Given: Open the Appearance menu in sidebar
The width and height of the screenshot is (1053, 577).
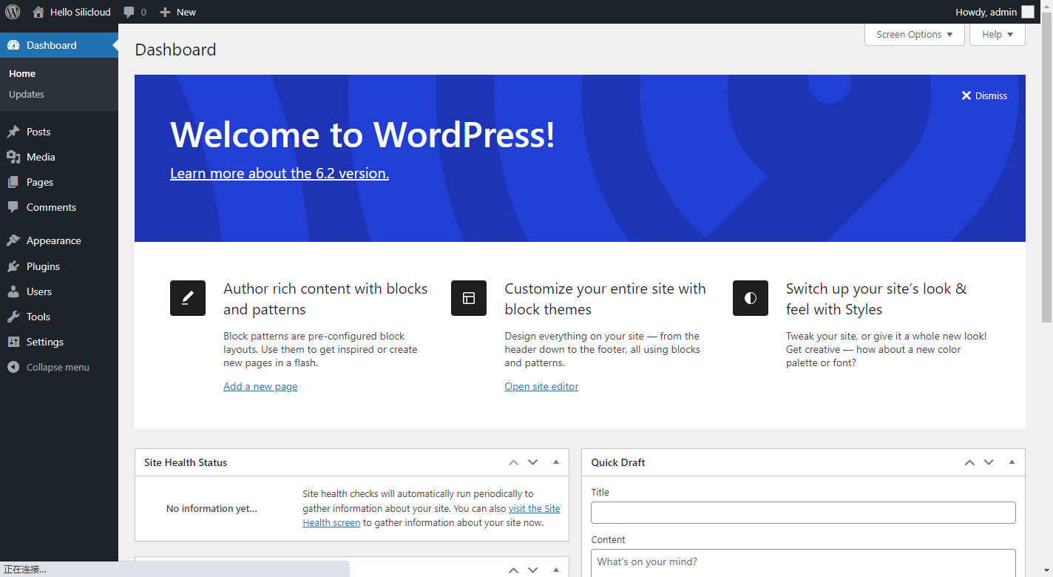Looking at the screenshot, I should coord(53,241).
